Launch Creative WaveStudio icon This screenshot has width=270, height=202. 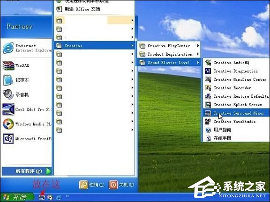208,122
